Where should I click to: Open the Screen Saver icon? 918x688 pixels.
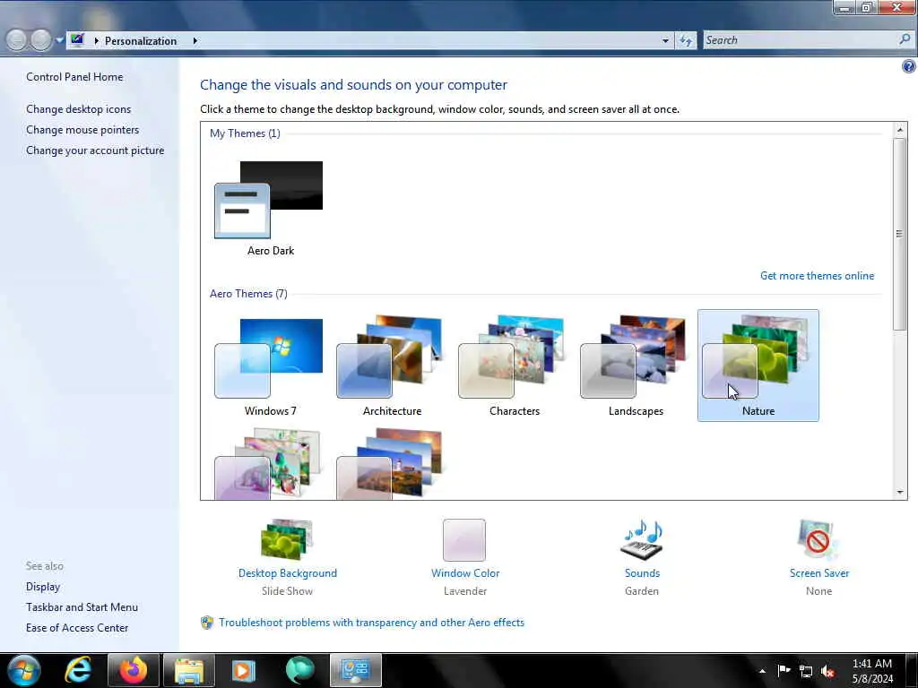click(x=818, y=539)
